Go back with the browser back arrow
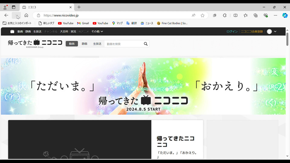Screen dimensions: 290x163 [x=6, y=15]
